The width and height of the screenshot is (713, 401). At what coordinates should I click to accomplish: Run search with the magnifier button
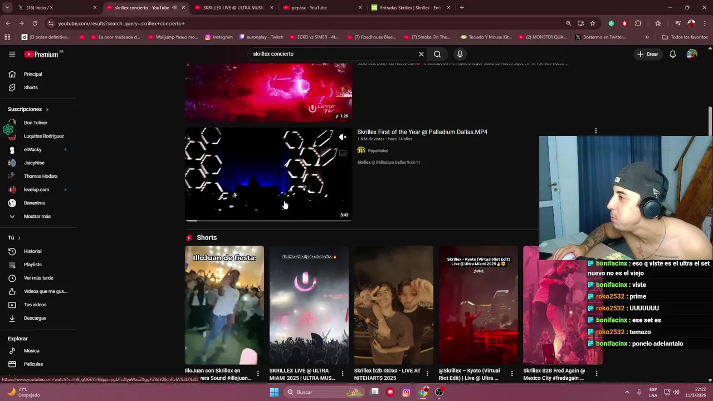coord(437,54)
